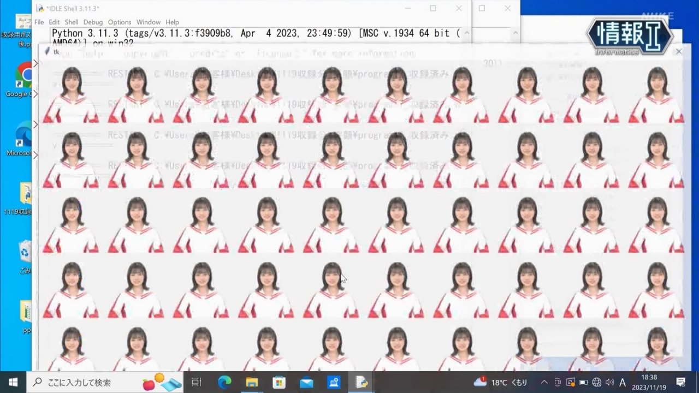Viewport: 699px width, 393px height.
Task: Click the volume speaker tray icon
Action: 609,382
